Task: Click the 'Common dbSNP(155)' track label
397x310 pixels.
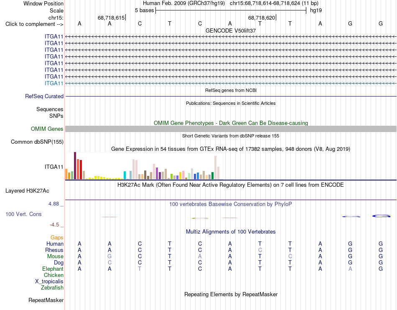Action: coord(37,142)
